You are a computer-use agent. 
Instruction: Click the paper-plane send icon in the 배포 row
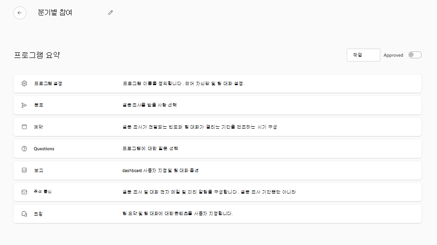(24, 105)
